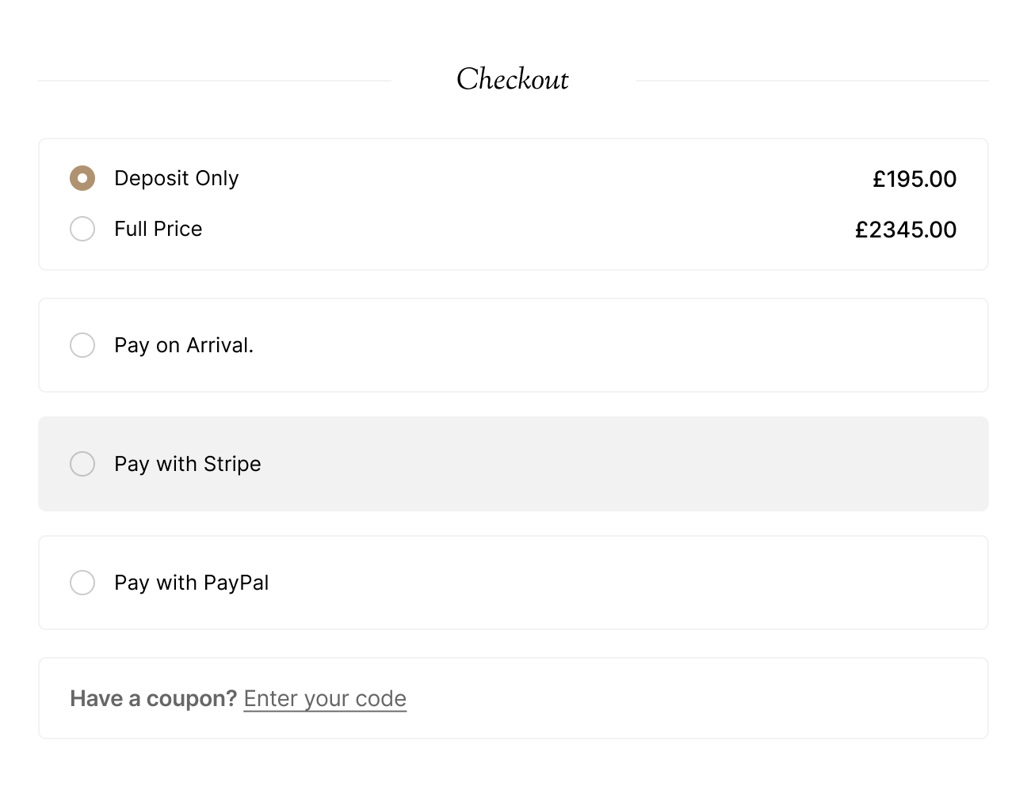Click the Have a coupon? text
Image resolution: width=1027 pixels, height=790 pixels.
point(153,698)
